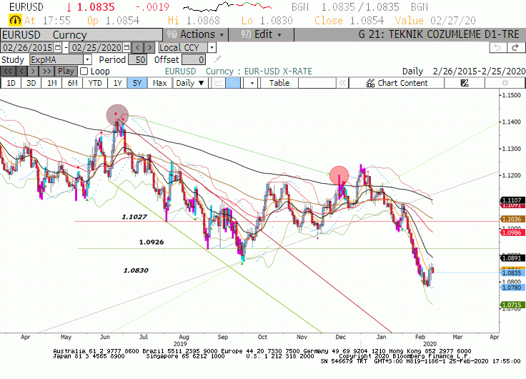Open Chart Content panel
This screenshot has width=526, height=379.
397,82
